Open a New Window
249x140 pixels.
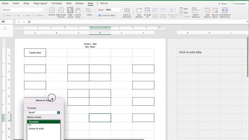[139, 12]
